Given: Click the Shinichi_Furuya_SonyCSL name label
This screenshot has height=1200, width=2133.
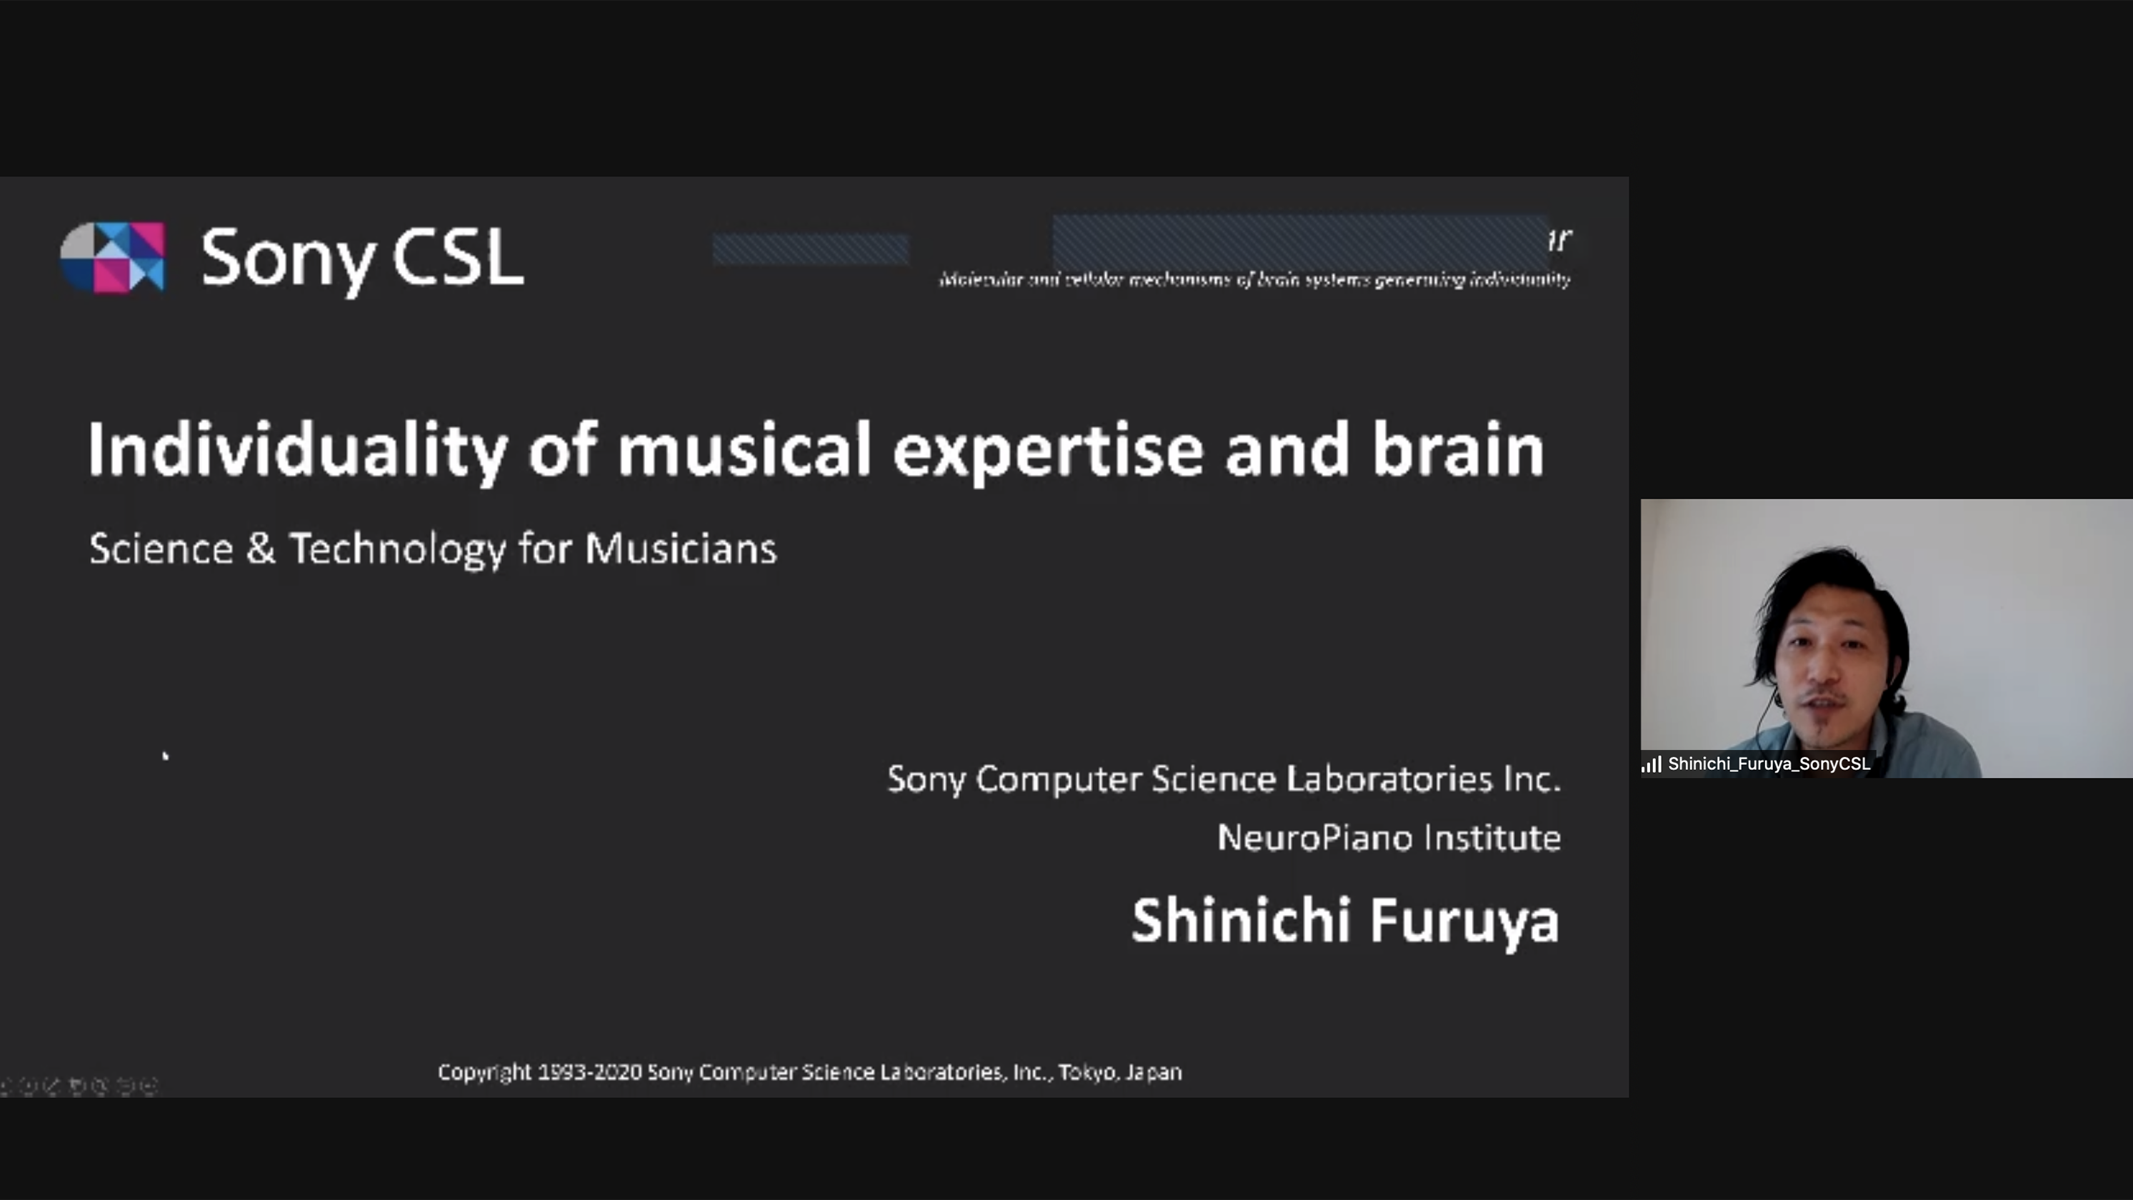Looking at the screenshot, I should [1769, 764].
